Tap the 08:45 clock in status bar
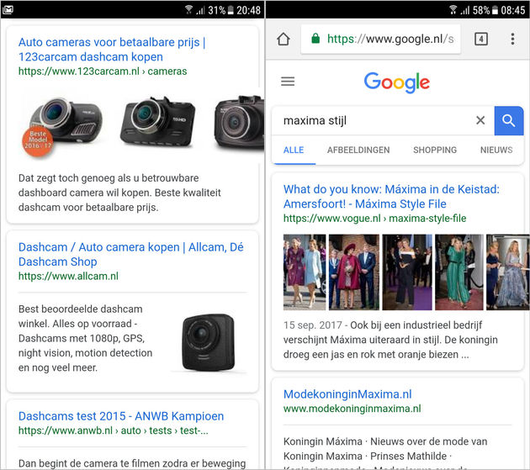 pyautogui.click(x=513, y=10)
